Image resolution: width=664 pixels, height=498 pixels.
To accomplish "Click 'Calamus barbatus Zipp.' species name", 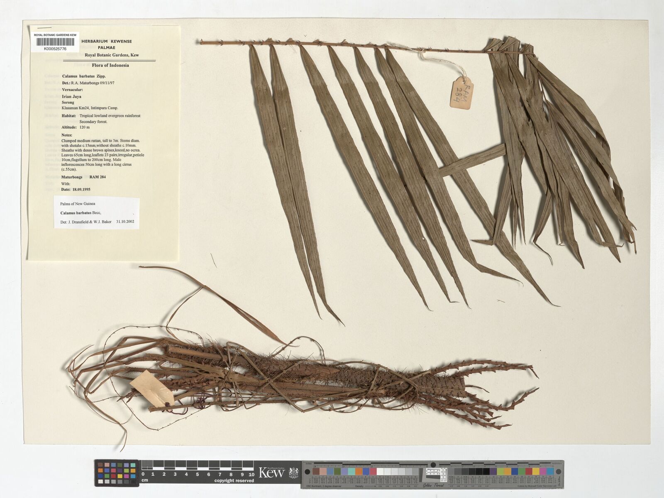I will [x=84, y=76].
